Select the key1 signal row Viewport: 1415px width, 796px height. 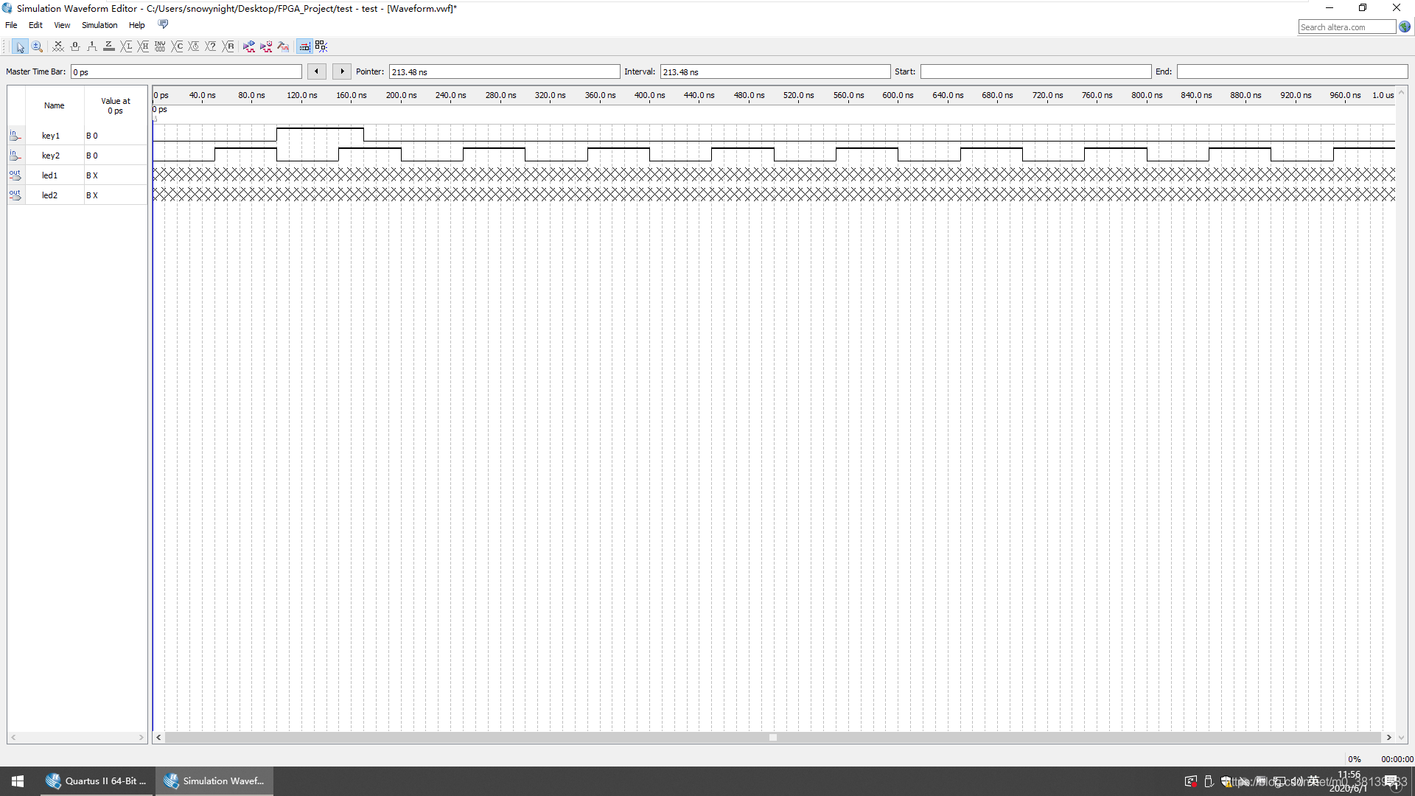tap(51, 136)
